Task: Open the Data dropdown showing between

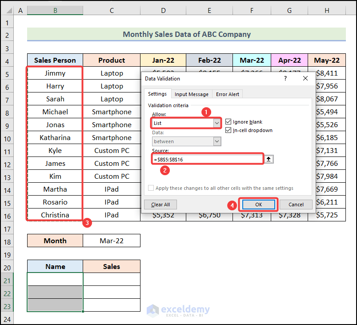Action: click(216, 141)
